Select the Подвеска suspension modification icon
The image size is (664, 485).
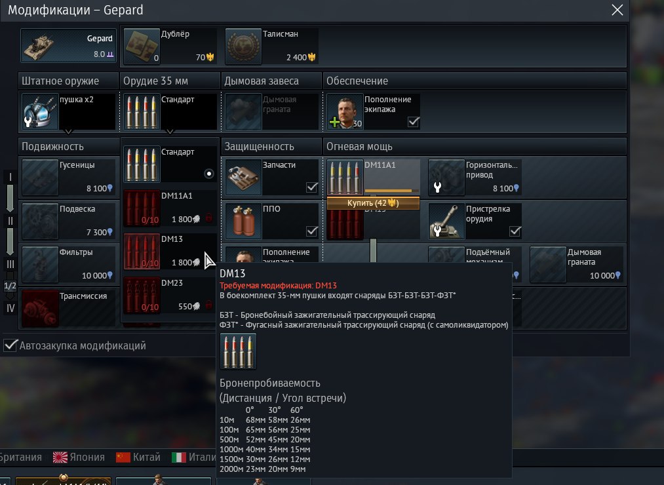40,221
